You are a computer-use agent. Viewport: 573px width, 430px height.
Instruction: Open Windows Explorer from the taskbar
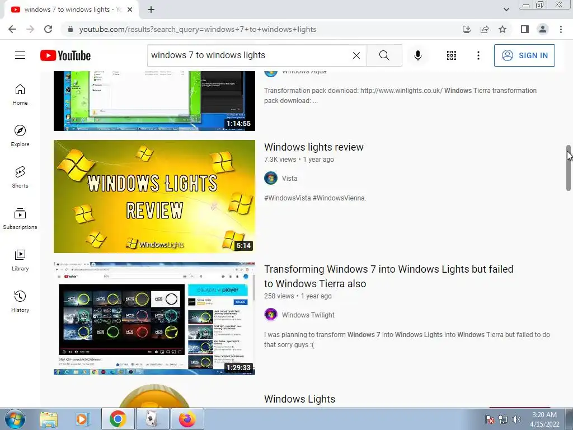(49, 419)
